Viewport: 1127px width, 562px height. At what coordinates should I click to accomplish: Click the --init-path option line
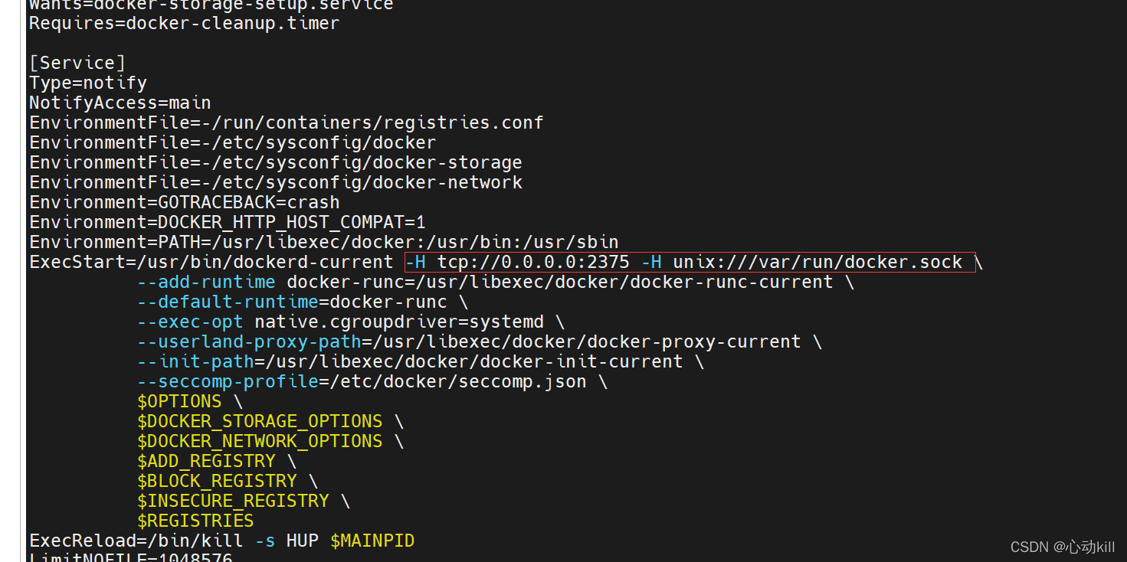(x=421, y=361)
